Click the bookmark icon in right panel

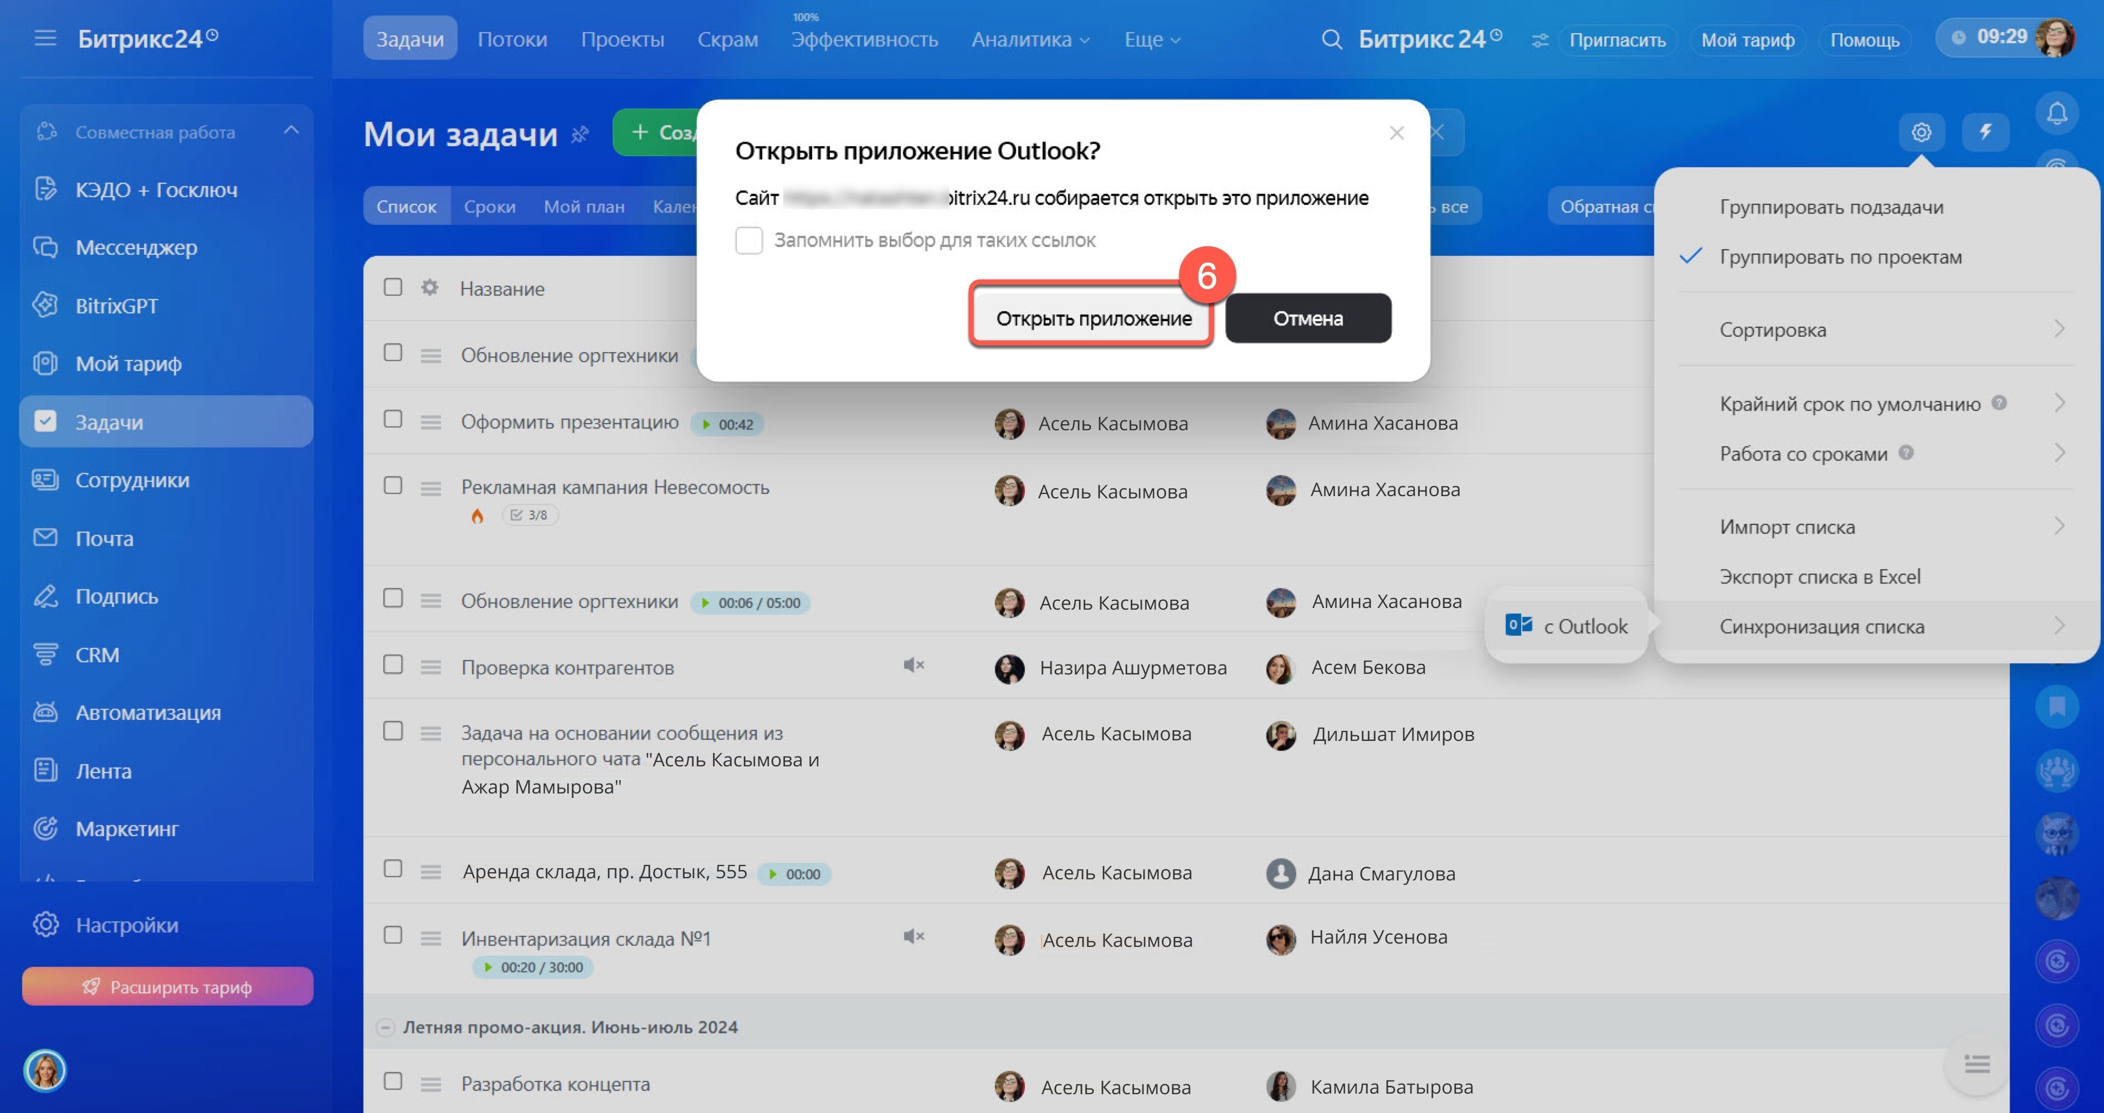(x=2056, y=707)
